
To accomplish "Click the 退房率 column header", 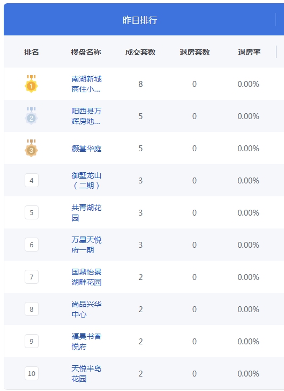I will tap(249, 52).
